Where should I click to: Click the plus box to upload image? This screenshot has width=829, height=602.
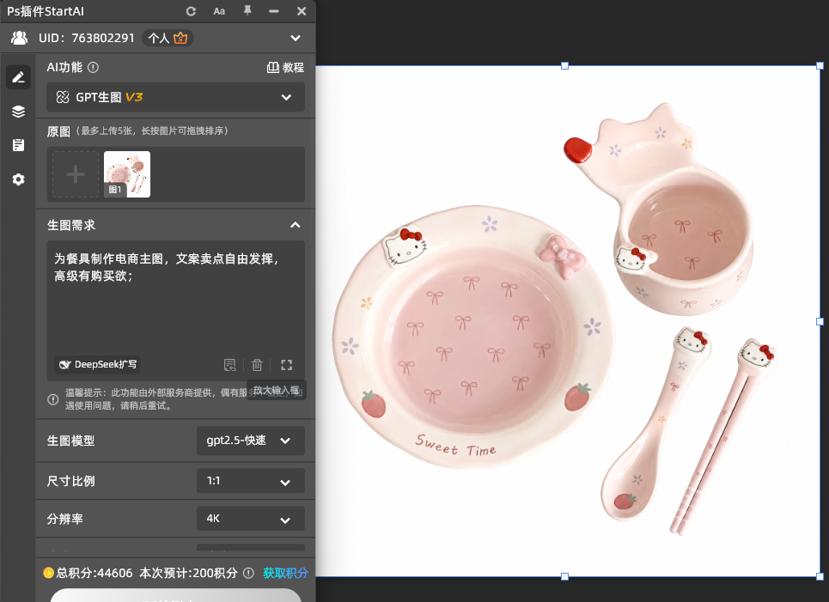(x=76, y=174)
